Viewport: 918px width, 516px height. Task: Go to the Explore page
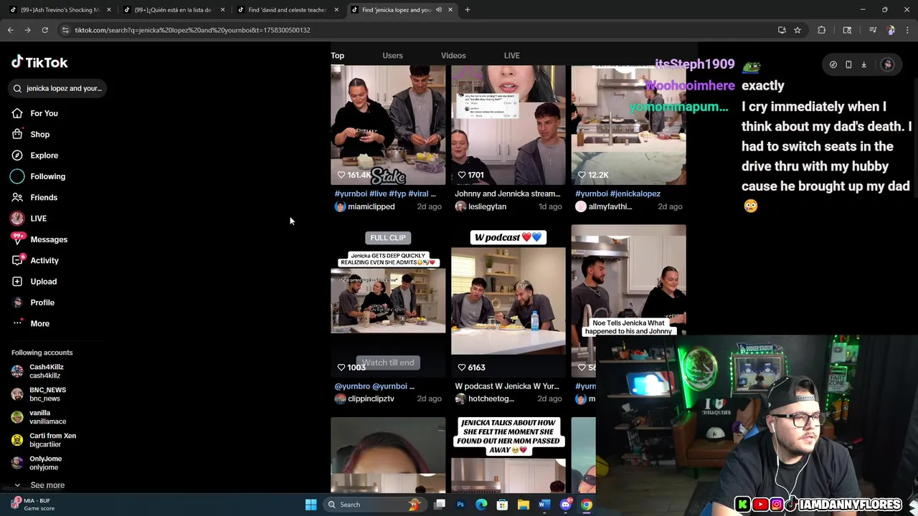pos(34,156)
